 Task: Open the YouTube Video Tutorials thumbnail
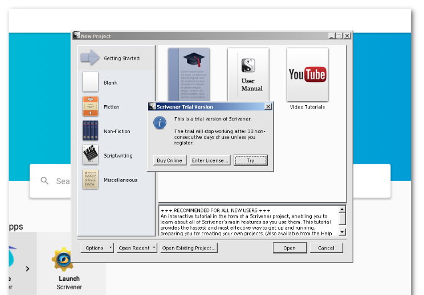308,74
